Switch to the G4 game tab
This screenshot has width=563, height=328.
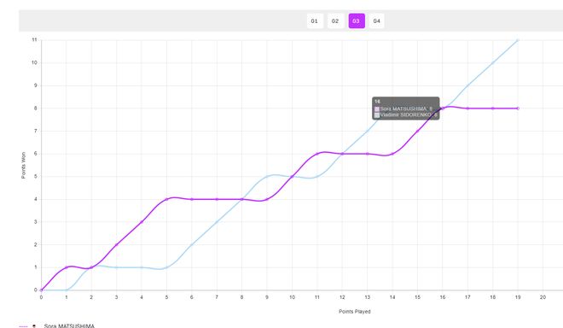click(x=377, y=20)
